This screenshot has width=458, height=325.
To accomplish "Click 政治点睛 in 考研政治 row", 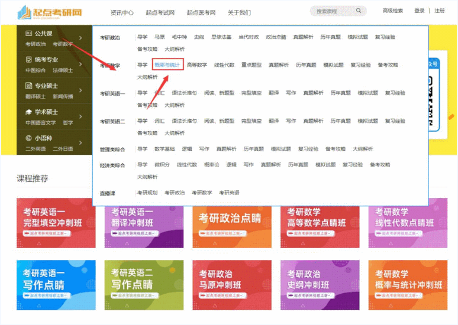I will pos(276,37).
